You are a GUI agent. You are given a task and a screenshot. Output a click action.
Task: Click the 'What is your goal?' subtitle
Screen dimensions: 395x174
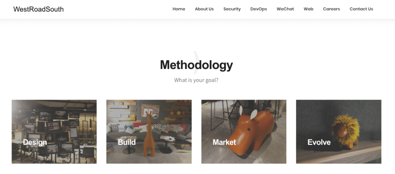196,80
